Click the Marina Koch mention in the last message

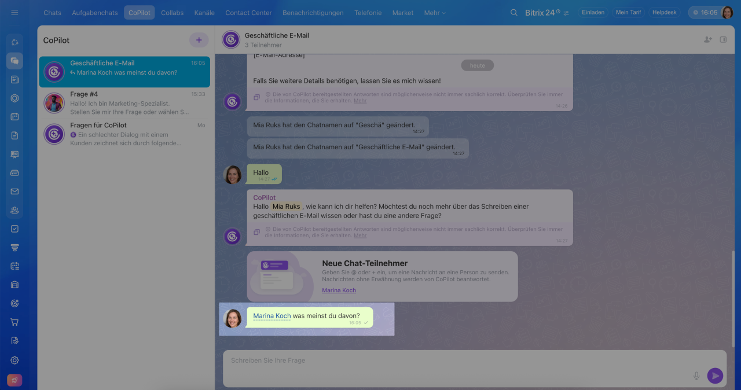(x=272, y=316)
